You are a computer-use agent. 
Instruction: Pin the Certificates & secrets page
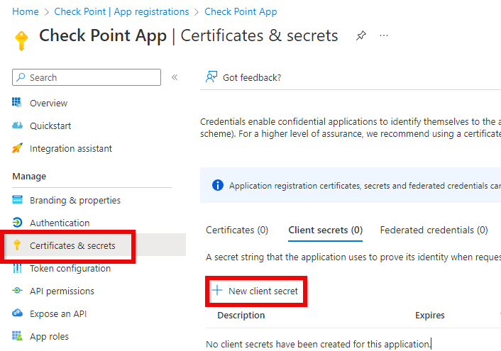click(361, 35)
